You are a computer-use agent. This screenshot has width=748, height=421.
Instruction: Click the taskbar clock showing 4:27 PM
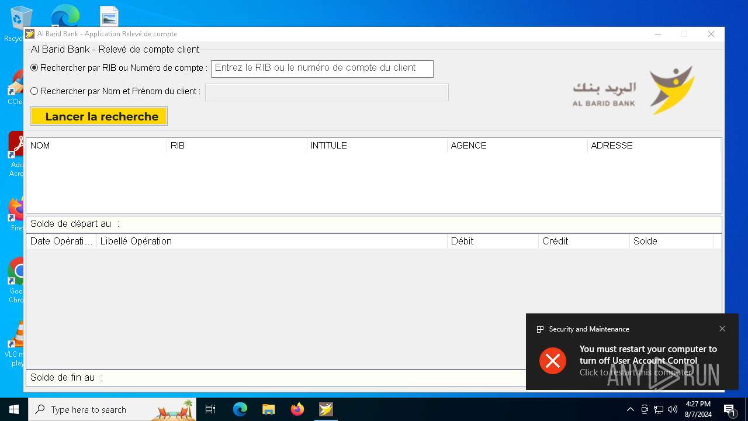698,409
